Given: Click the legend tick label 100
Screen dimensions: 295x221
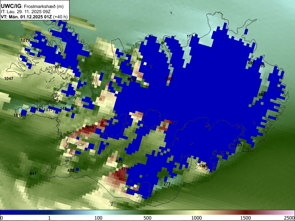Looking at the screenshot, I should tap(99, 218).
